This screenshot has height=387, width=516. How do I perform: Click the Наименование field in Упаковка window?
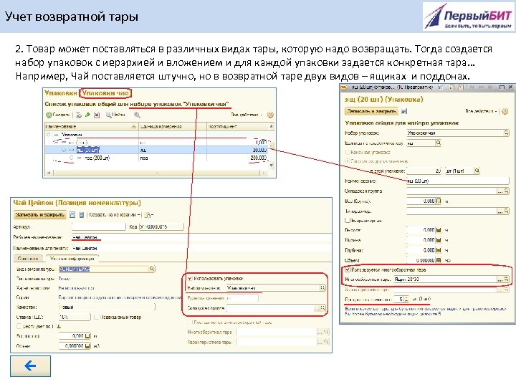coord(458,181)
